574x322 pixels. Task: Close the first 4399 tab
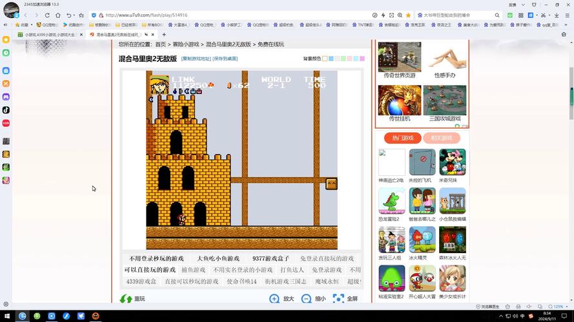pyautogui.click(x=81, y=35)
